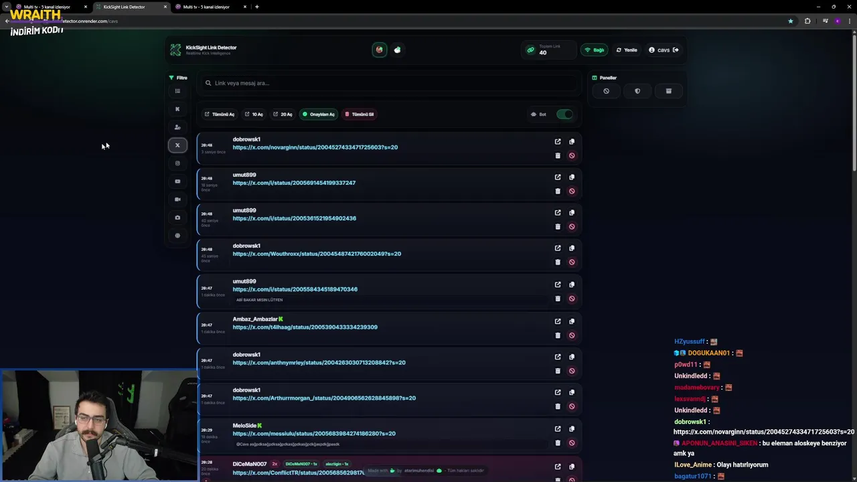Filter by YouTube links icon

tap(177, 181)
